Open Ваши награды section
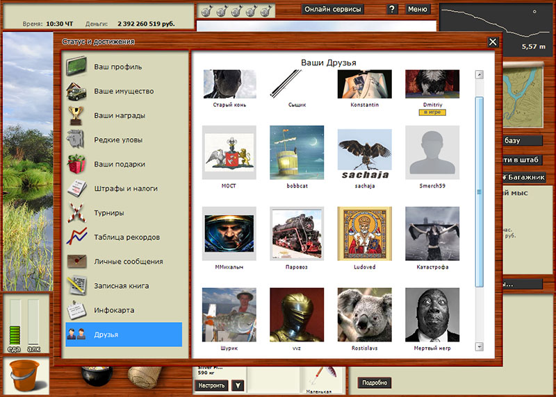The width and height of the screenshot is (556, 397). click(x=124, y=115)
